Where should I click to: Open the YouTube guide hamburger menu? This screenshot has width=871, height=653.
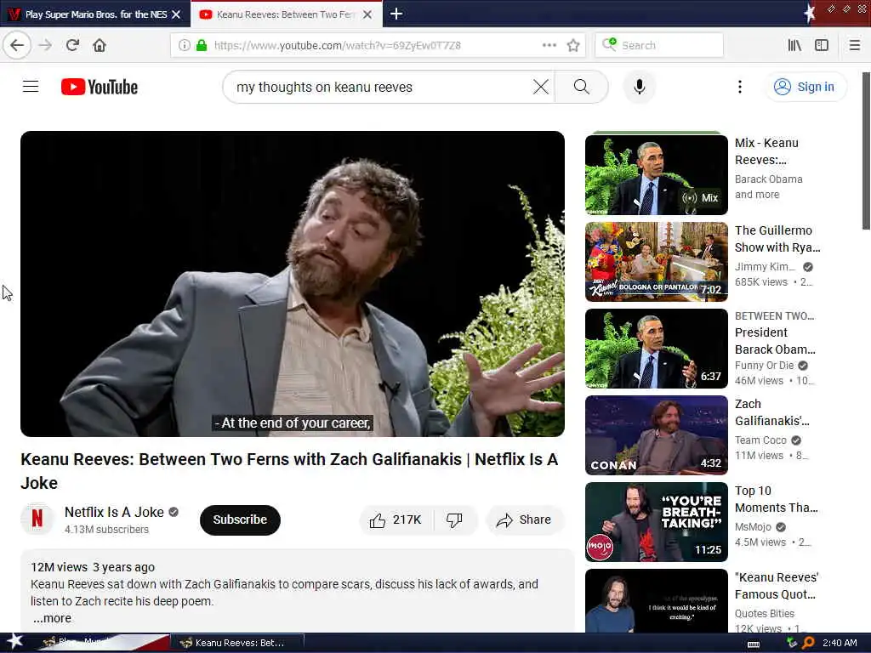(31, 87)
